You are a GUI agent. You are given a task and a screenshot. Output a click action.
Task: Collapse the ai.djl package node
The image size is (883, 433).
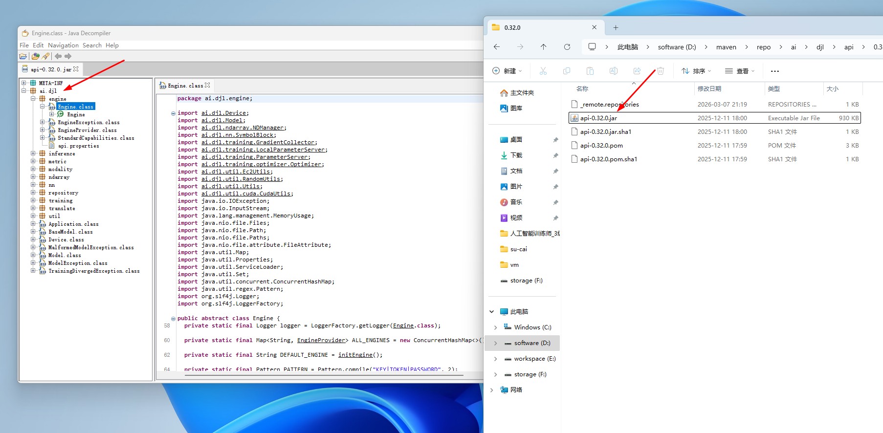(x=24, y=91)
